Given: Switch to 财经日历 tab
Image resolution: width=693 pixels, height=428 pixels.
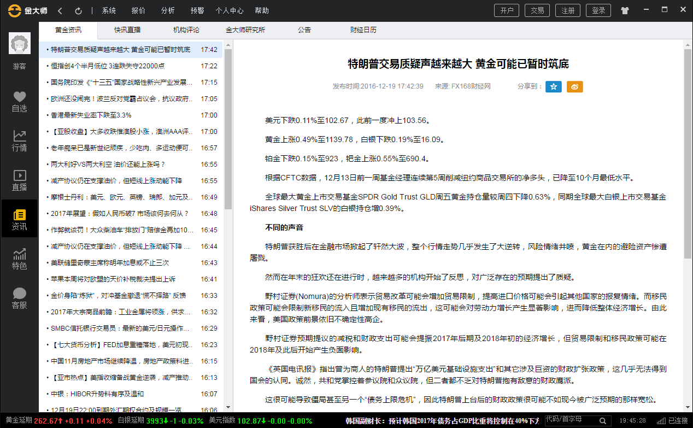Looking at the screenshot, I should 363,30.
